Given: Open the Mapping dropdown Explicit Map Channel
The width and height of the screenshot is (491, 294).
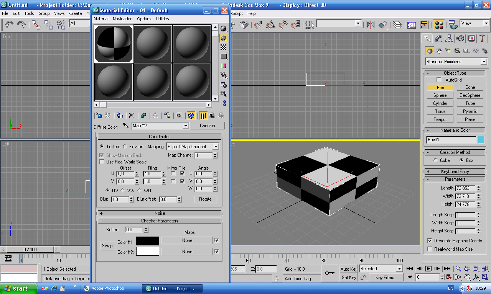Looking at the screenshot, I should 193,147.
